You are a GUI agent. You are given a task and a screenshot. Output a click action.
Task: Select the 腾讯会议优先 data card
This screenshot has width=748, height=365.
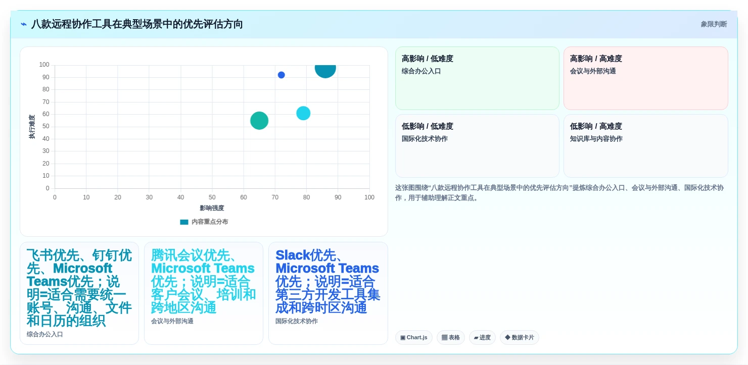[x=204, y=293]
